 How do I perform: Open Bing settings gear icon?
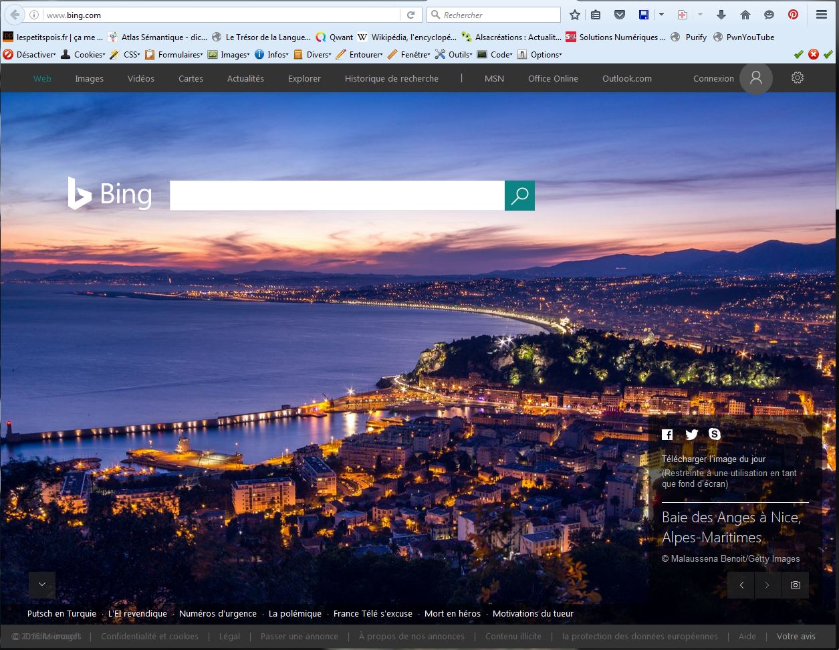coord(797,78)
